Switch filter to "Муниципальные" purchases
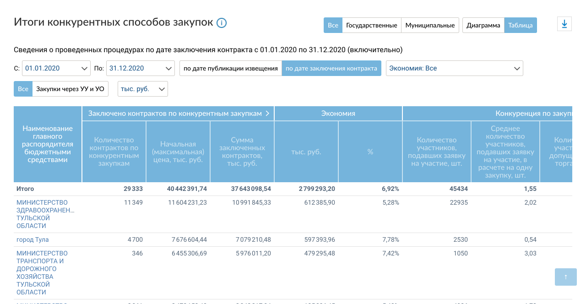 430,25
